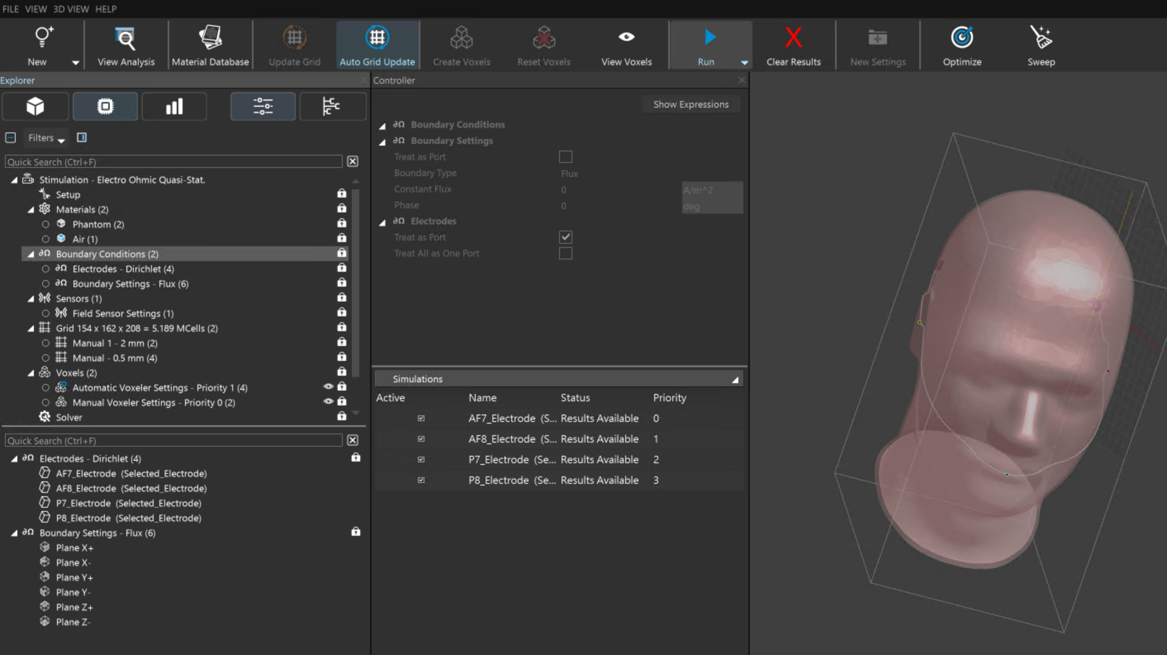Open the bar chart analysis explorer tab
Image resolution: width=1167 pixels, height=655 pixels.
pos(174,107)
